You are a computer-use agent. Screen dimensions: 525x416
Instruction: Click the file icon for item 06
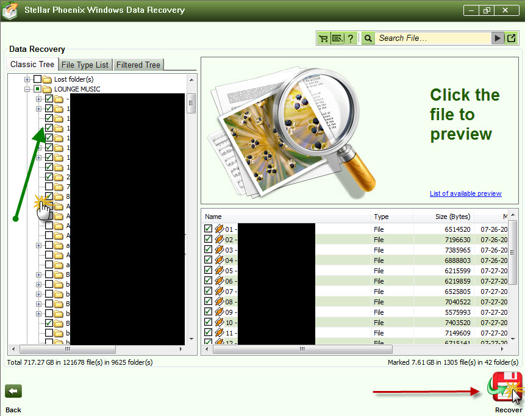(x=220, y=281)
